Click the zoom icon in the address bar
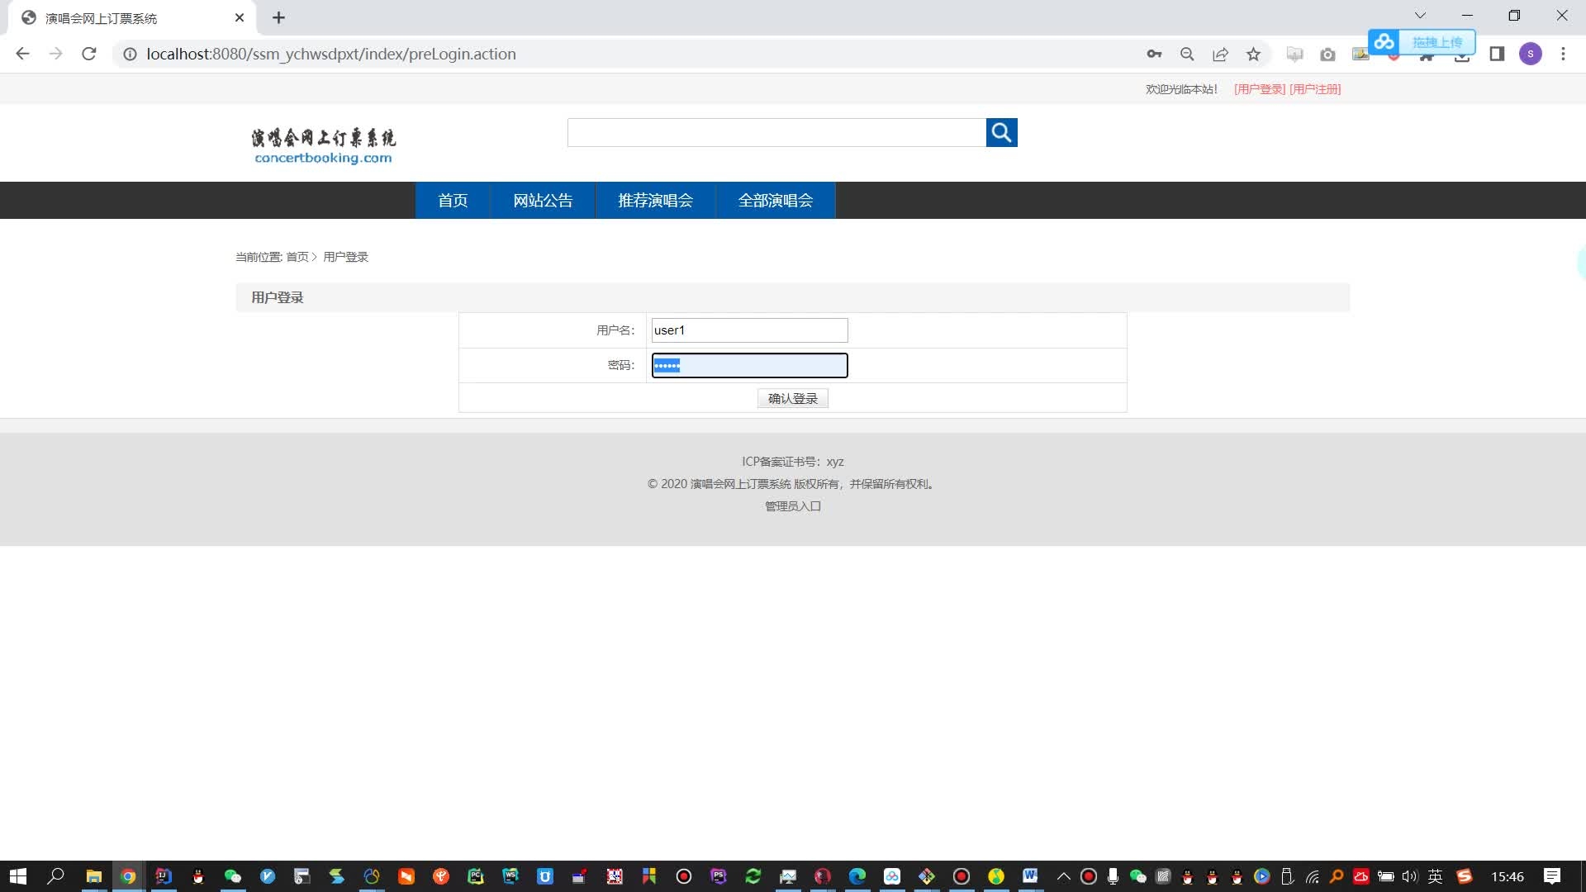Viewport: 1586px width, 892px height. [x=1187, y=54]
